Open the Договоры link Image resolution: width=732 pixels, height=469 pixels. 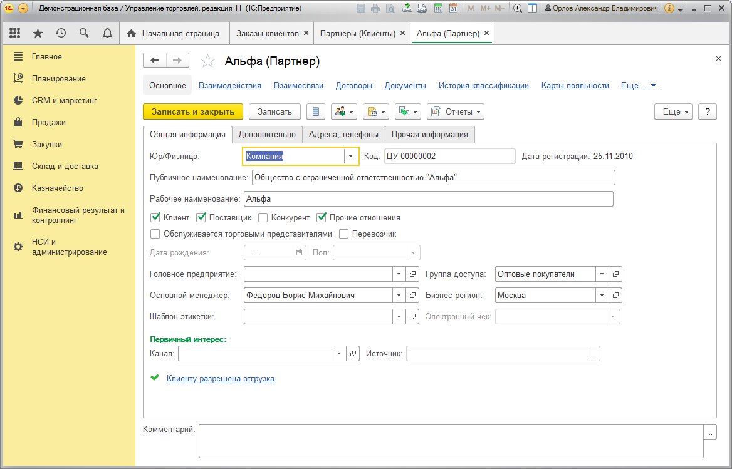[354, 86]
